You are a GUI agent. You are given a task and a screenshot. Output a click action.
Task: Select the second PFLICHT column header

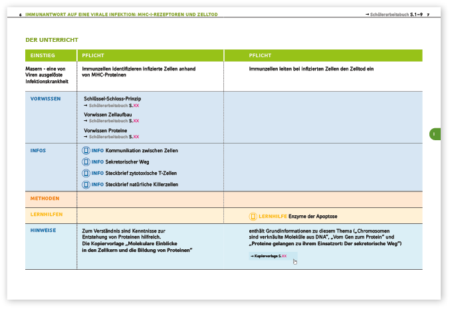click(x=259, y=55)
